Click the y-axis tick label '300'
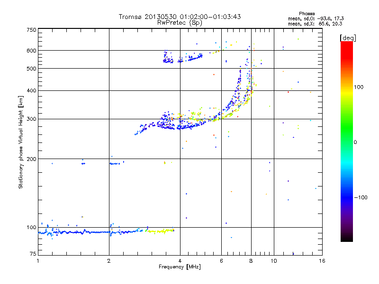 tap(31, 119)
